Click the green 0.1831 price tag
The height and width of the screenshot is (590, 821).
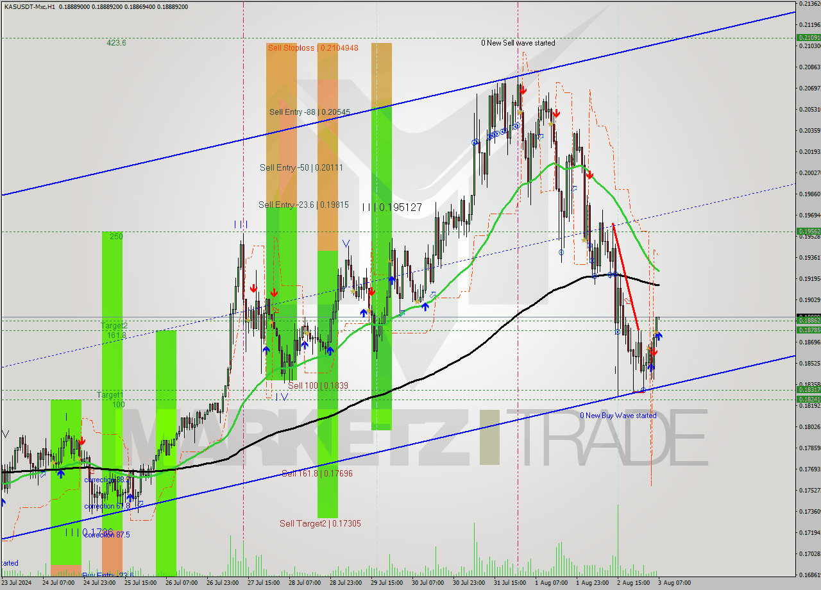click(808, 390)
